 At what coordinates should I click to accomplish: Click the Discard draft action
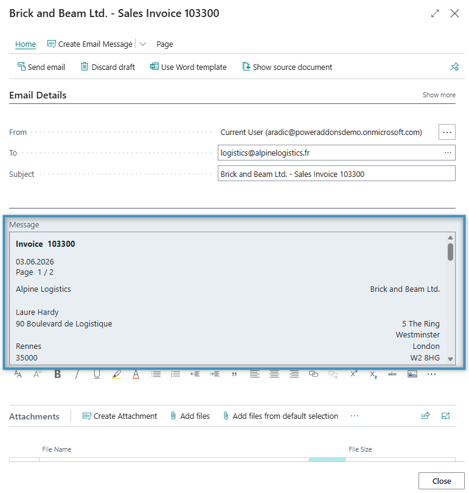click(108, 67)
